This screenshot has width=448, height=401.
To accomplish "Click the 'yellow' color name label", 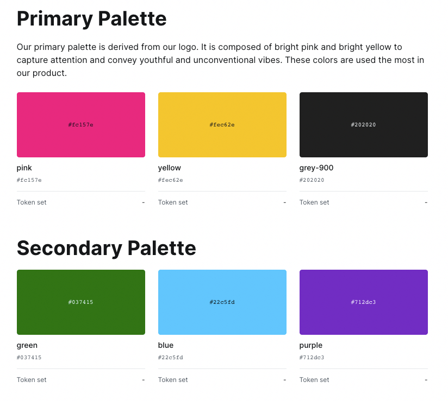I will (170, 168).
